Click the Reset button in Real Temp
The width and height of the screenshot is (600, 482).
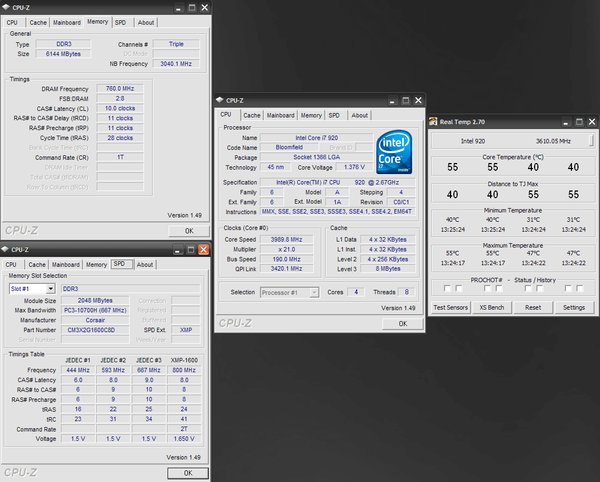(x=533, y=307)
